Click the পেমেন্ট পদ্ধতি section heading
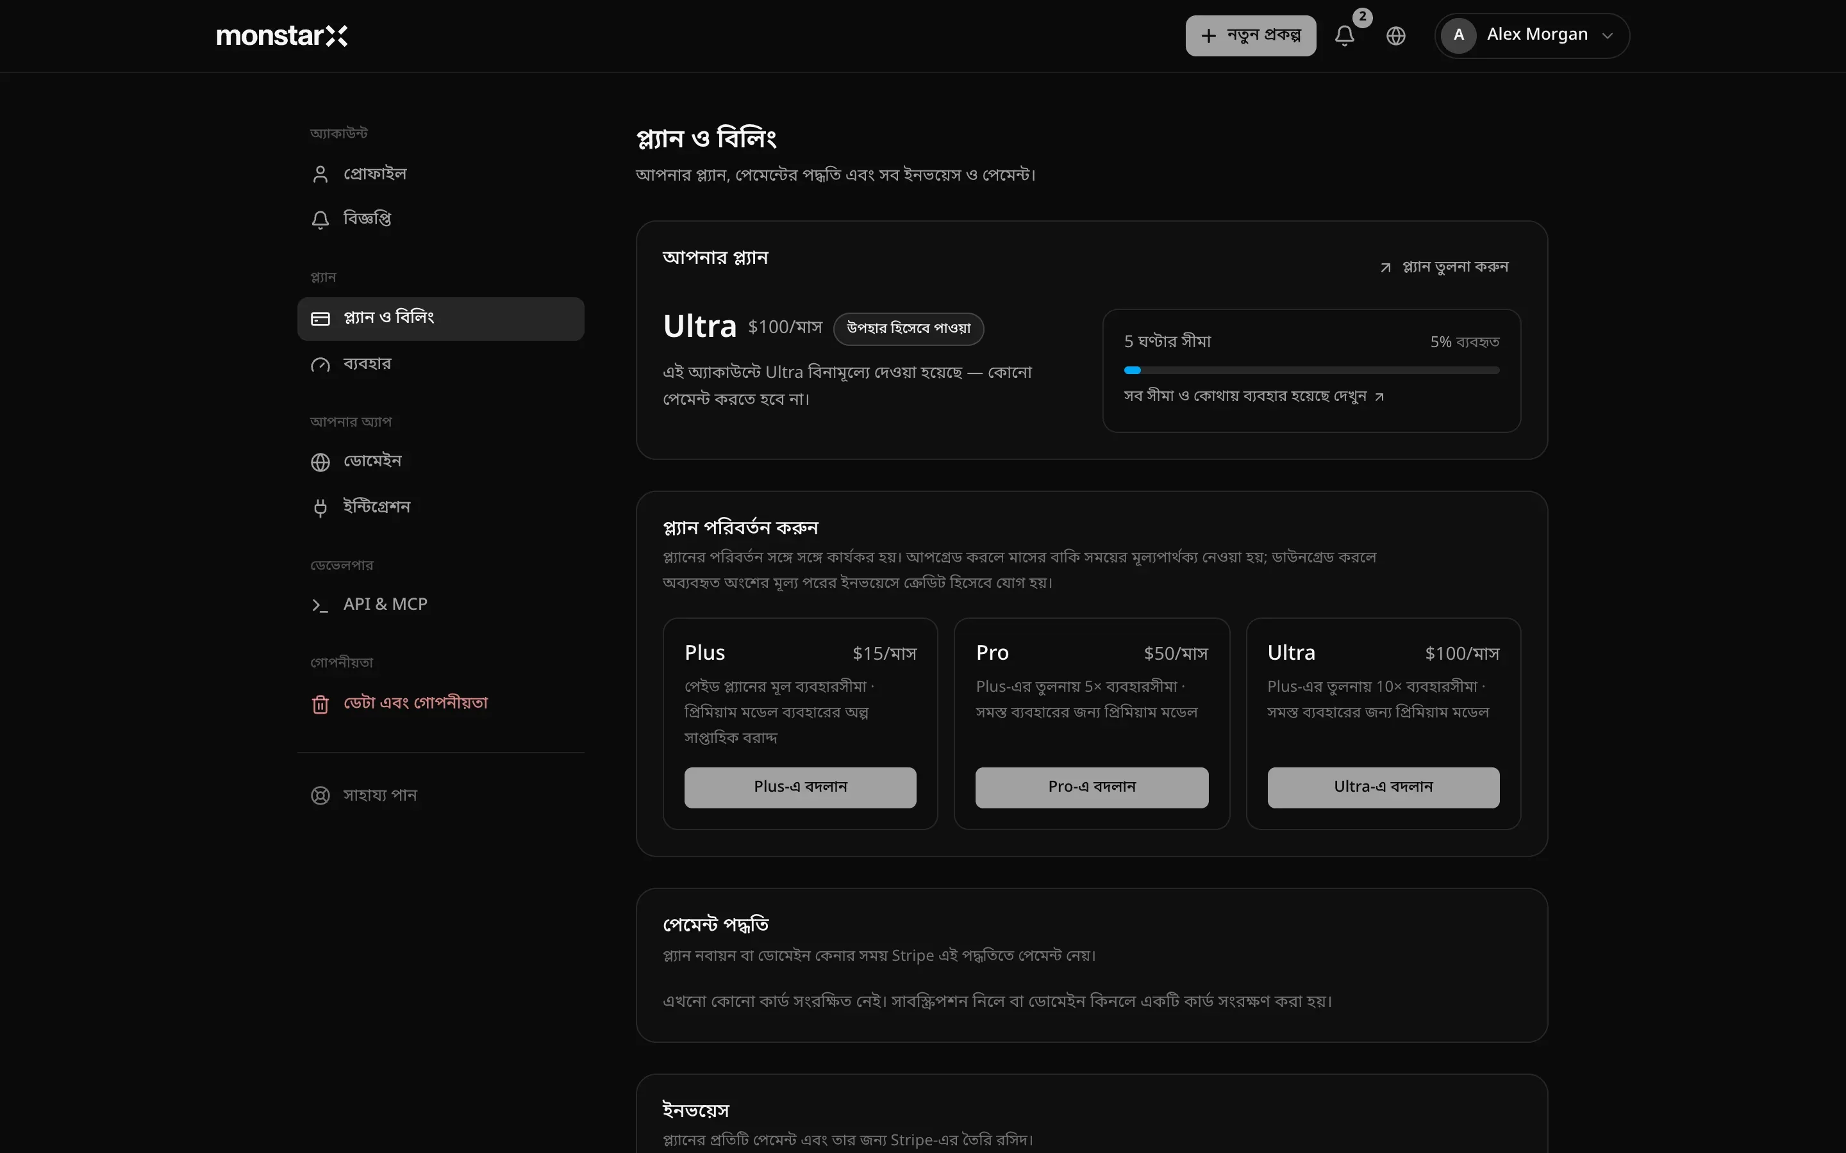 point(715,925)
